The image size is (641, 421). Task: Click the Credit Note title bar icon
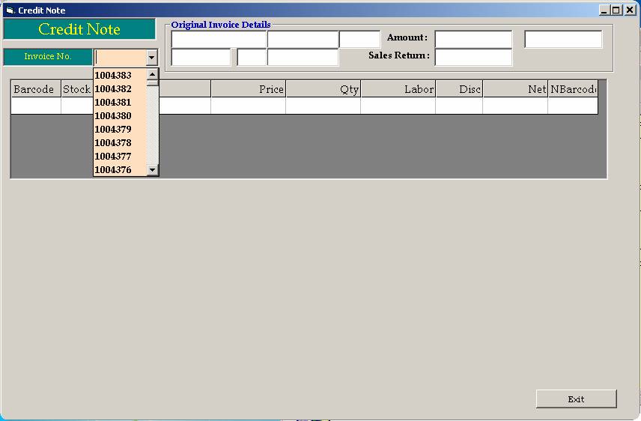pos(10,10)
